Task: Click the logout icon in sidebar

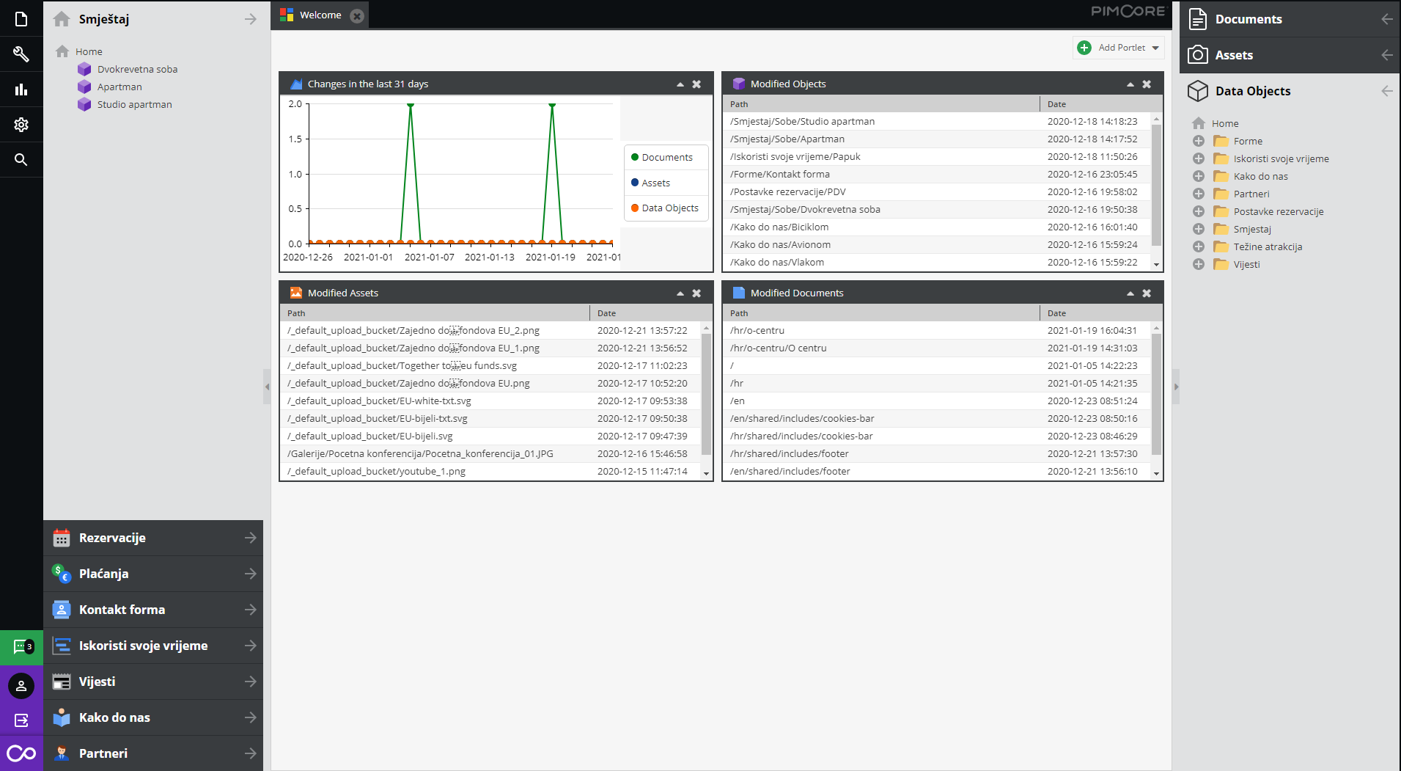Action: pos(21,720)
